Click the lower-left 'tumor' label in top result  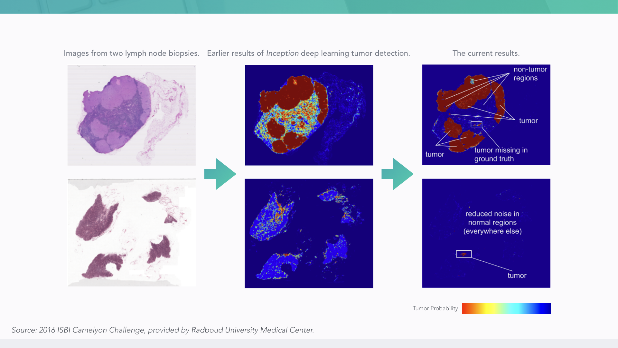(435, 154)
